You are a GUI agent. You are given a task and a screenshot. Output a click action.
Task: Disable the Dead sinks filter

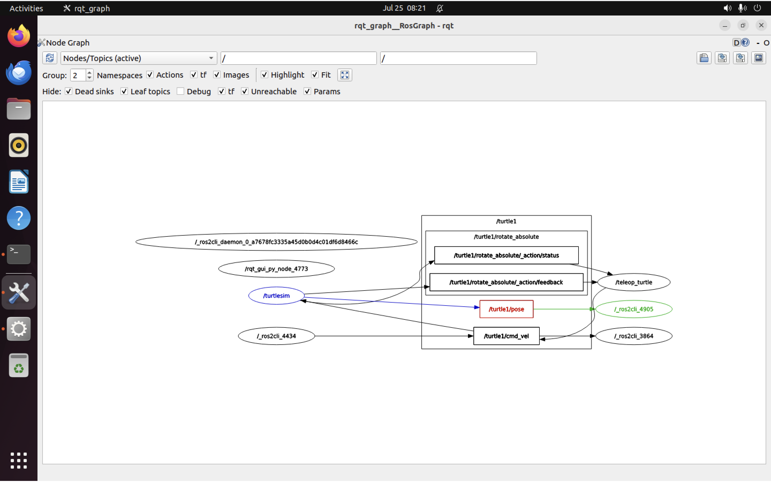click(x=69, y=91)
